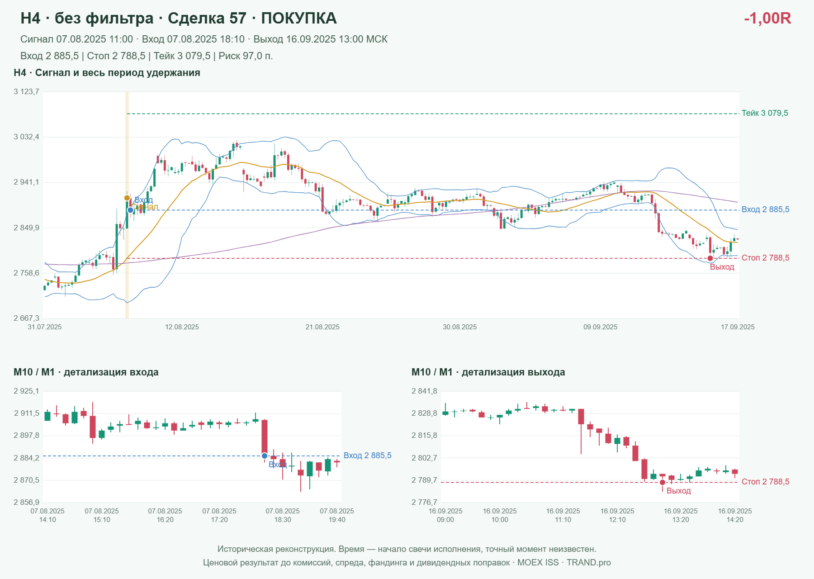Click the 2 897,8 axis label on entry chart
The height and width of the screenshot is (579, 814).
click(x=27, y=435)
